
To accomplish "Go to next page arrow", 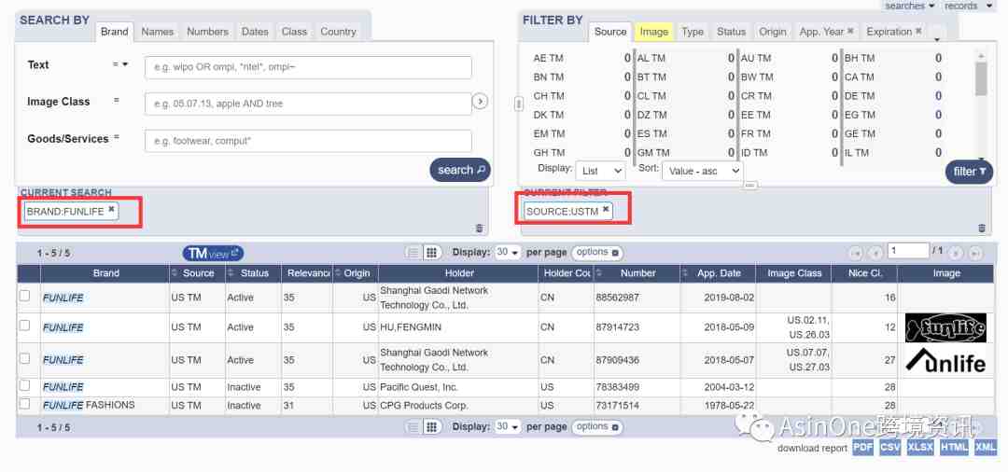I will click(956, 253).
